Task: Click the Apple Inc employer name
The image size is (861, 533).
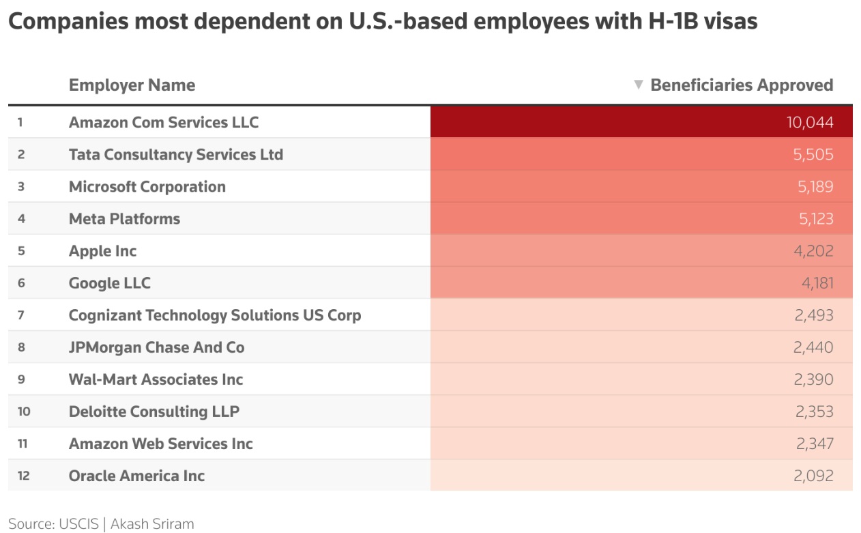Action: click(x=103, y=250)
